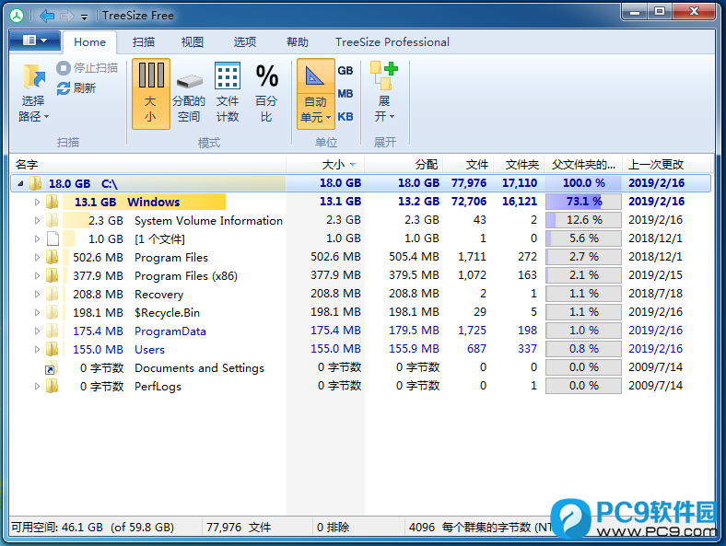Sort by the 文件夹 column header
726x546 pixels.
tap(519, 164)
